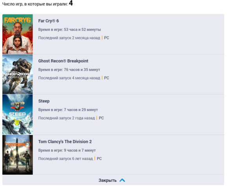Click Far Cry 6 PC platform label
Image resolution: width=228 pixels, height=187 pixels.
pos(107,38)
